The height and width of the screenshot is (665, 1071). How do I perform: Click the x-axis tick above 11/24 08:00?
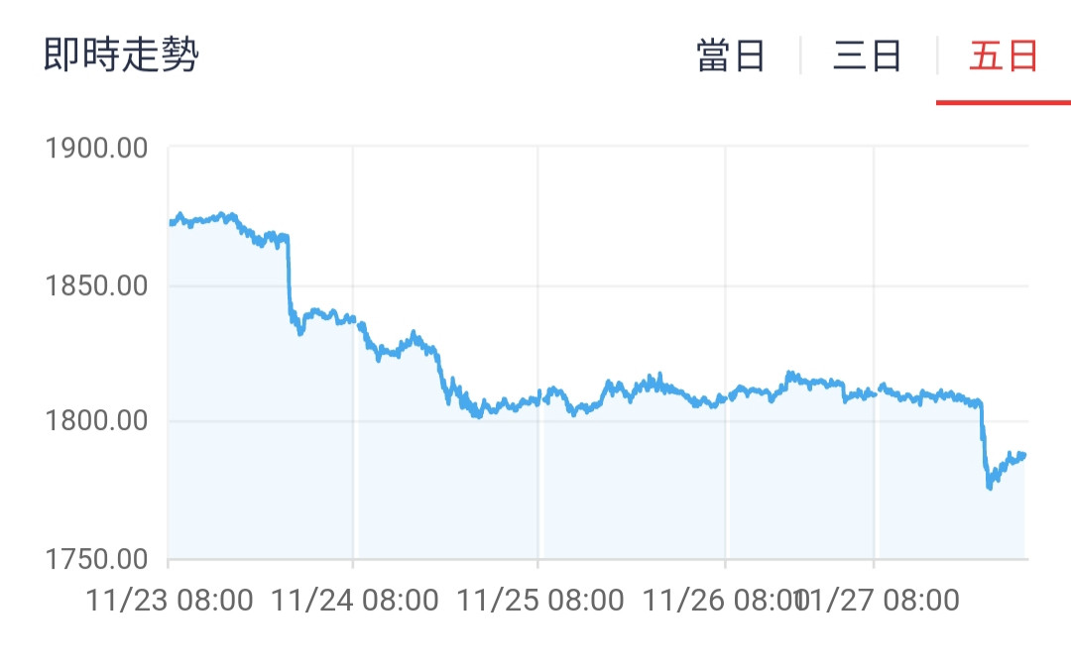[353, 564]
